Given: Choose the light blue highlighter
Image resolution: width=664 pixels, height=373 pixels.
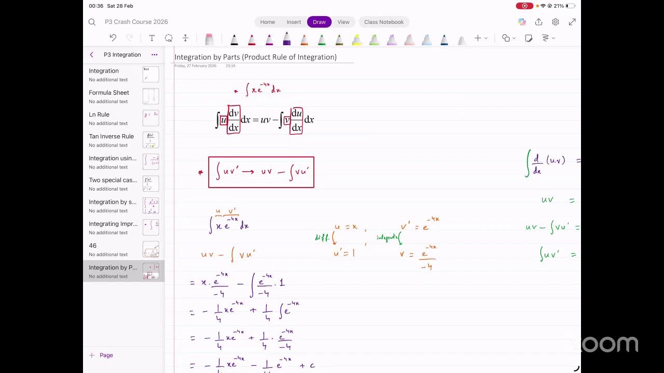Looking at the screenshot, I should click(x=426, y=39).
